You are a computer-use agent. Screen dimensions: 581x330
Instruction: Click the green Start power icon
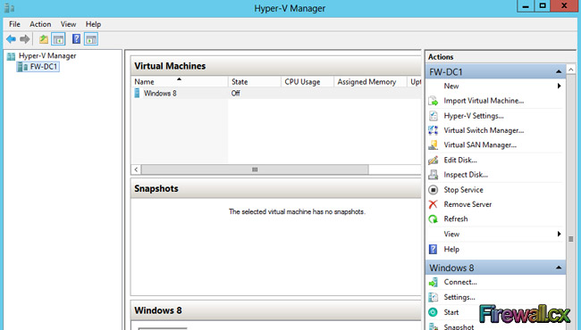[434, 312]
